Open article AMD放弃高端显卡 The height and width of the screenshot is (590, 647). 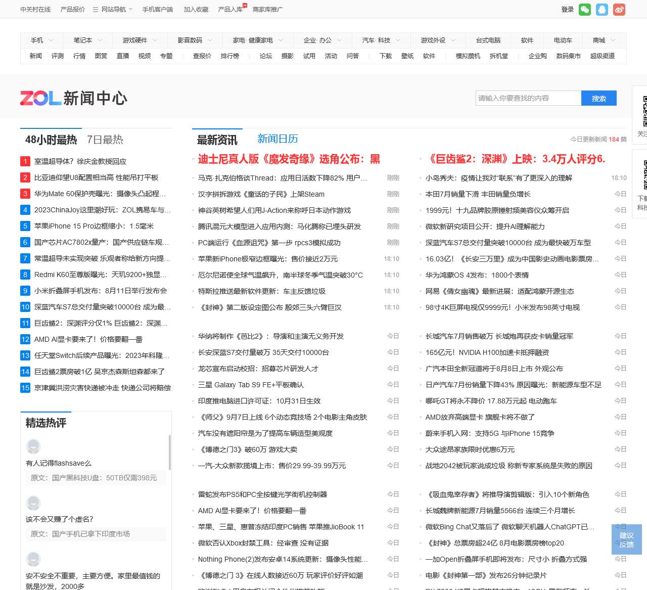(480, 417)
